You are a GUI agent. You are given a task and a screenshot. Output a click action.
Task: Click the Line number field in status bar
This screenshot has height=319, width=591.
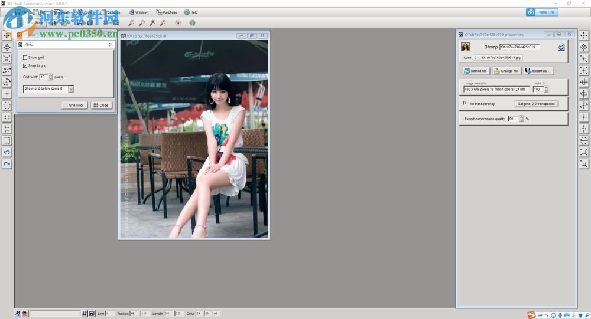[x=110, y=313]
